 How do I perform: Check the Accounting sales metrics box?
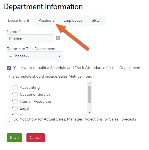15,88
